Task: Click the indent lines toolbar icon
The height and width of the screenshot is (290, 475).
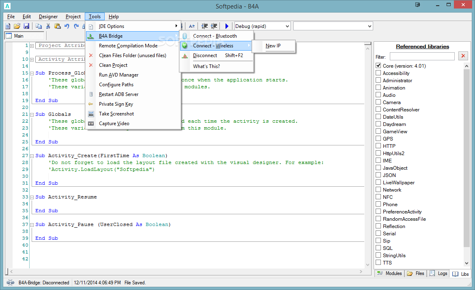Action: click(x=214, y=26)
